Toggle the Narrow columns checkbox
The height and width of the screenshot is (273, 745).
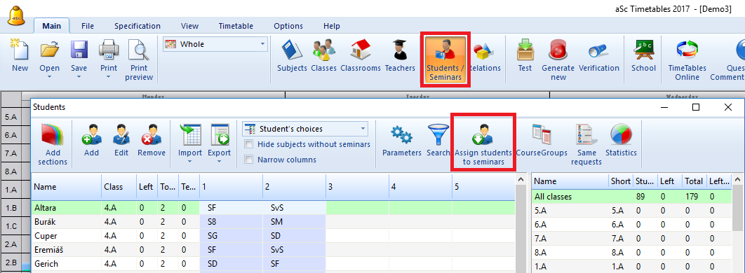[248, 160]
